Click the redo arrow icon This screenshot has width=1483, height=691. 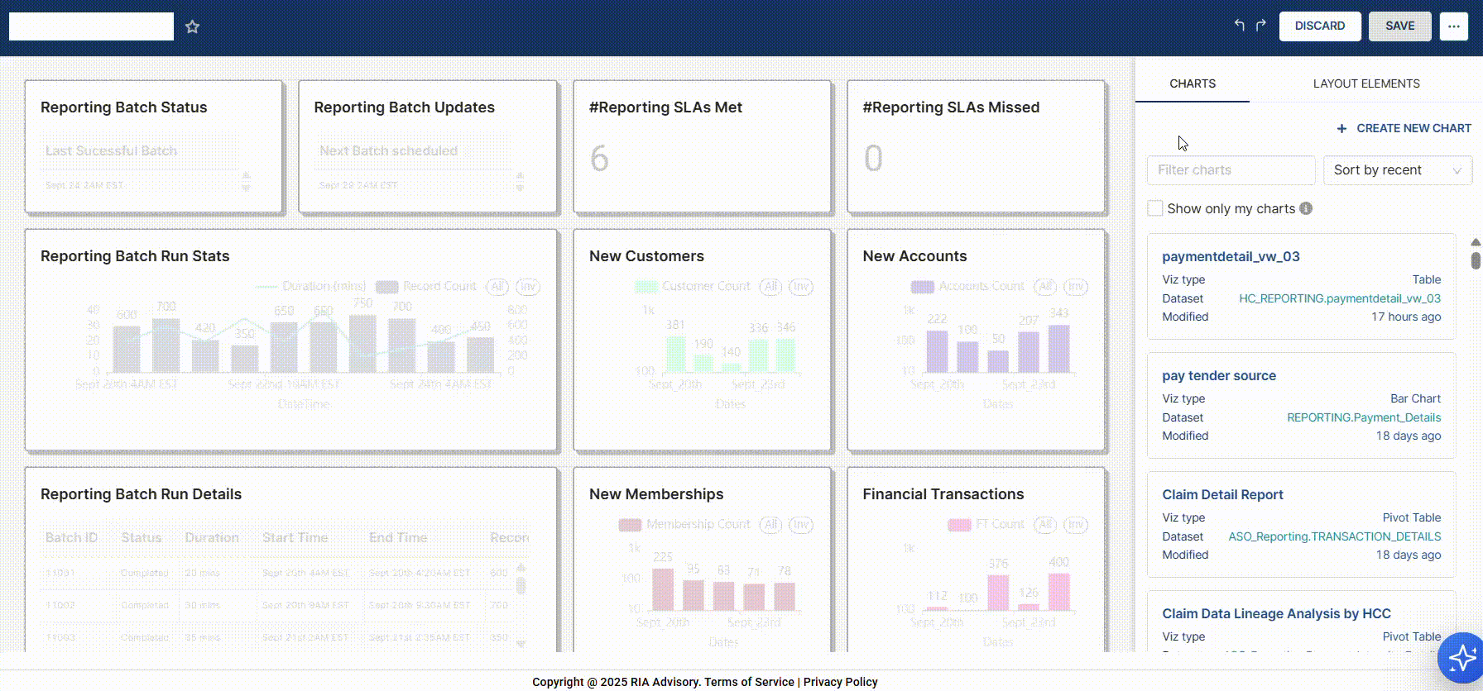pos(1260,26)
